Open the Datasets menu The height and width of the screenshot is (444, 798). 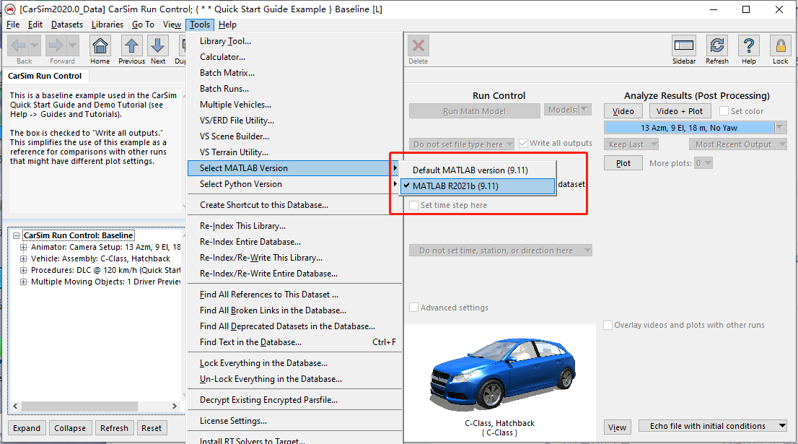[67, 24]
